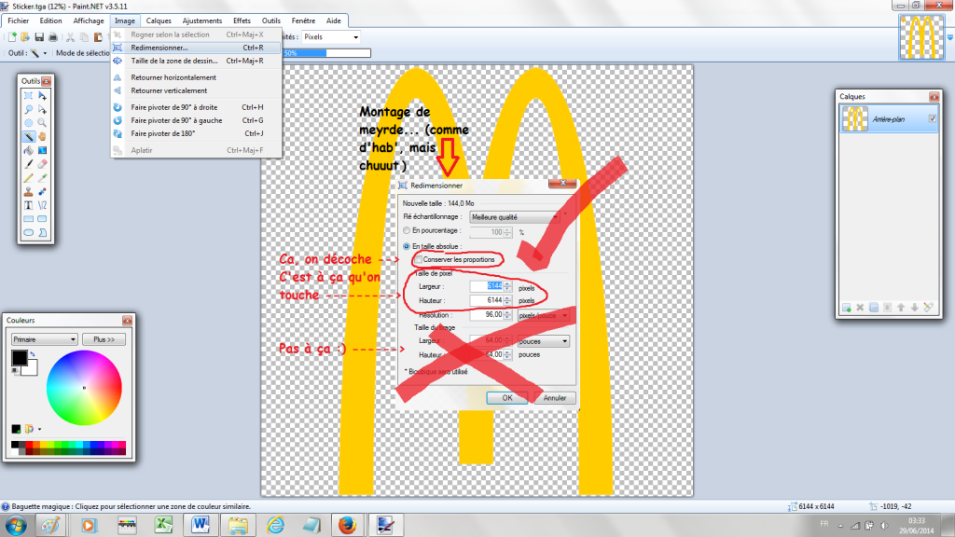Open the Ajustements menu
955x537 pixels.
click(x=202, y=21)
